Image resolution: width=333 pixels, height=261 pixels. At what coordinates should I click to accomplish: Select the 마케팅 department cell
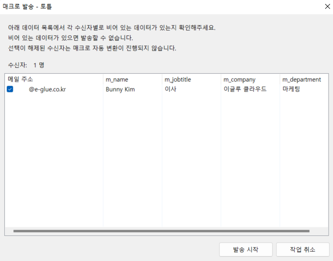click(291, 89)
